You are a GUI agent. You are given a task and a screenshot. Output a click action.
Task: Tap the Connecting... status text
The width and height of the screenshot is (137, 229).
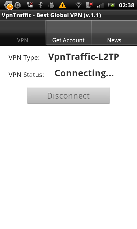pos(84,73)
